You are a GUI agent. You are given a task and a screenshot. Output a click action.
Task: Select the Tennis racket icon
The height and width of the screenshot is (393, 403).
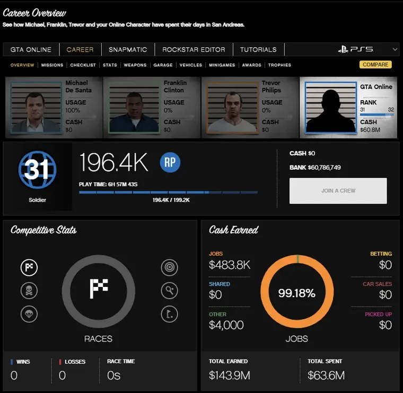(169, 291)
